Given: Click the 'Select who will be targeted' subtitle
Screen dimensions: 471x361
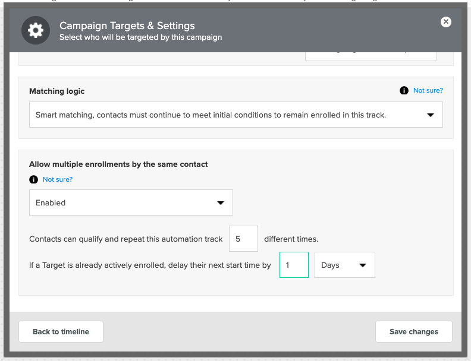Looking at the screenshot, I should [x=140, y=37].
